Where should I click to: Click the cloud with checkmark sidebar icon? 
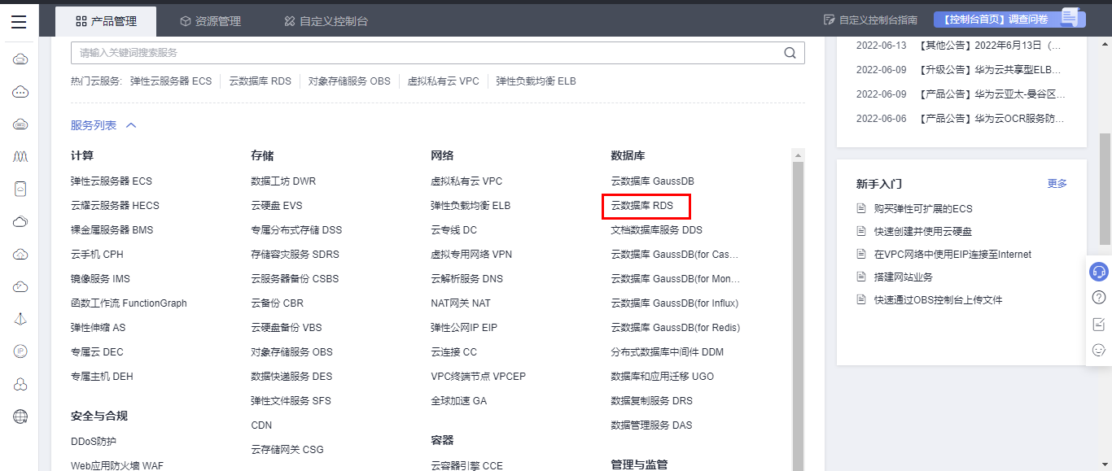click(21, 286)
